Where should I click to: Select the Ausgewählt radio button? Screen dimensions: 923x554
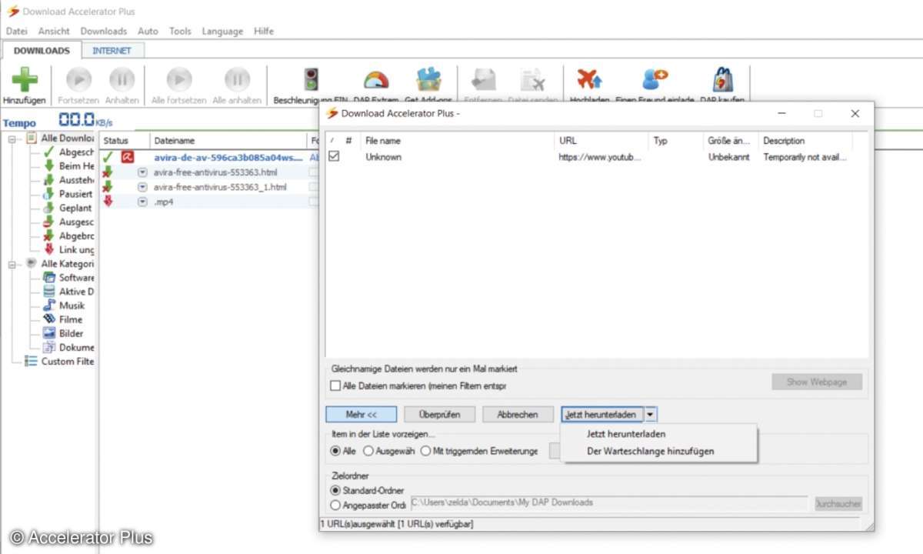click(x=368, y=451)
